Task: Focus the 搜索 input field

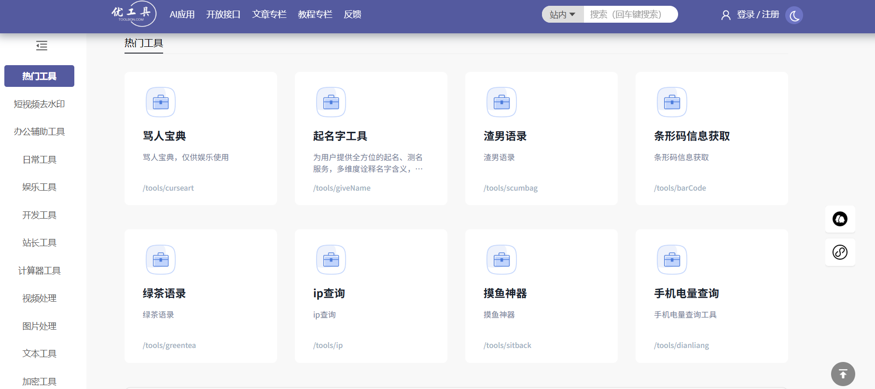Action: coord(630,14)
